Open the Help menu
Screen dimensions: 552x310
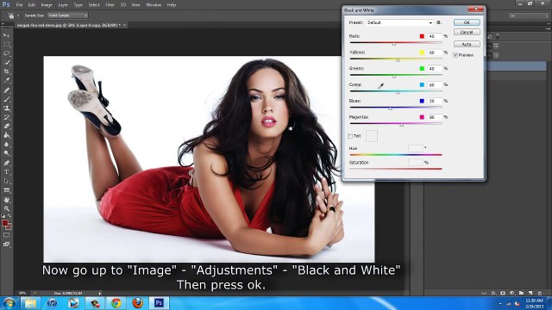[172, 5]
